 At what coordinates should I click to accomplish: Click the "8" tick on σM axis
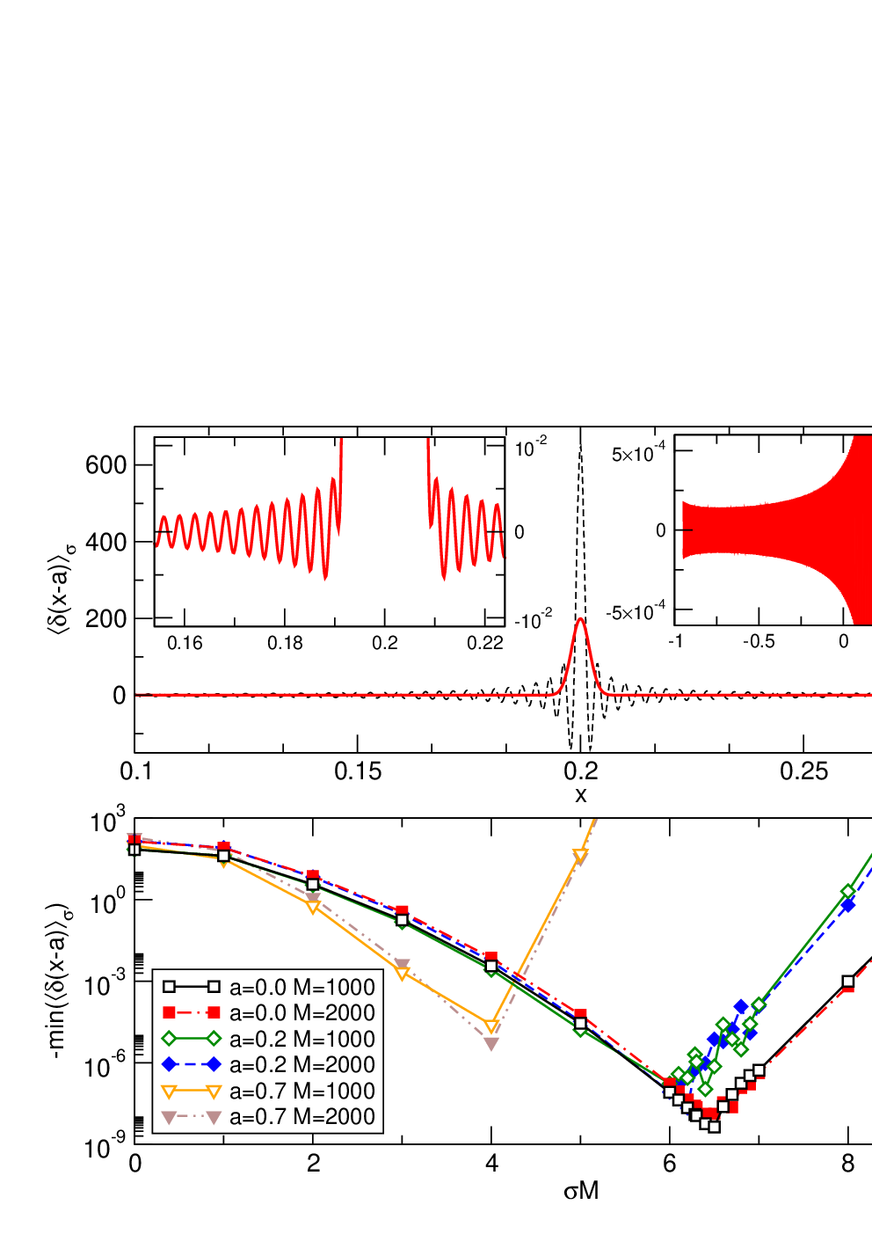(848, 1164)
